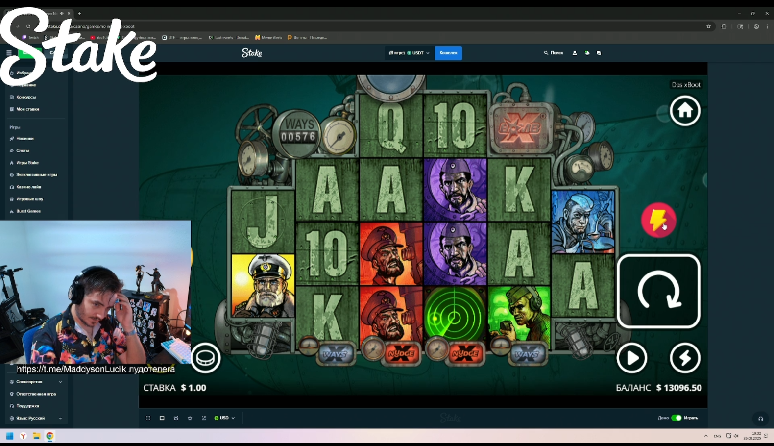Viewport: 774px width, 446px height.
Task: Open Burst Games in the sidebar
Action: (28, 211)
